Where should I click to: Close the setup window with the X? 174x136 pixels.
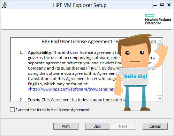[x=169, y=5]
